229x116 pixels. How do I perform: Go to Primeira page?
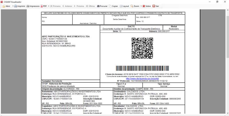click(x=55, y=6)
